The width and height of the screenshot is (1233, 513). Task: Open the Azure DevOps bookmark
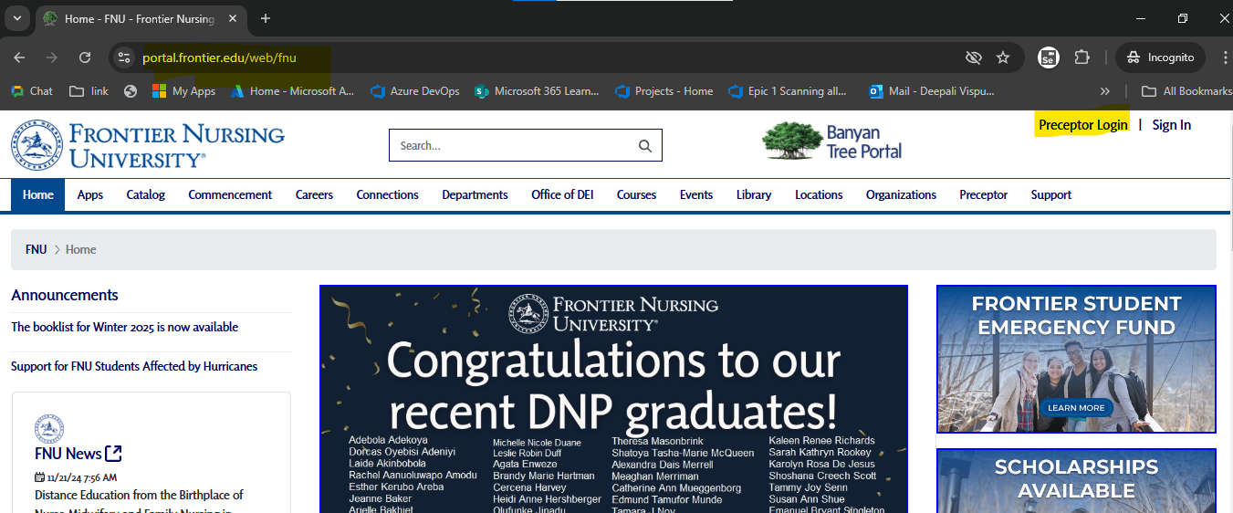point(415,91)
